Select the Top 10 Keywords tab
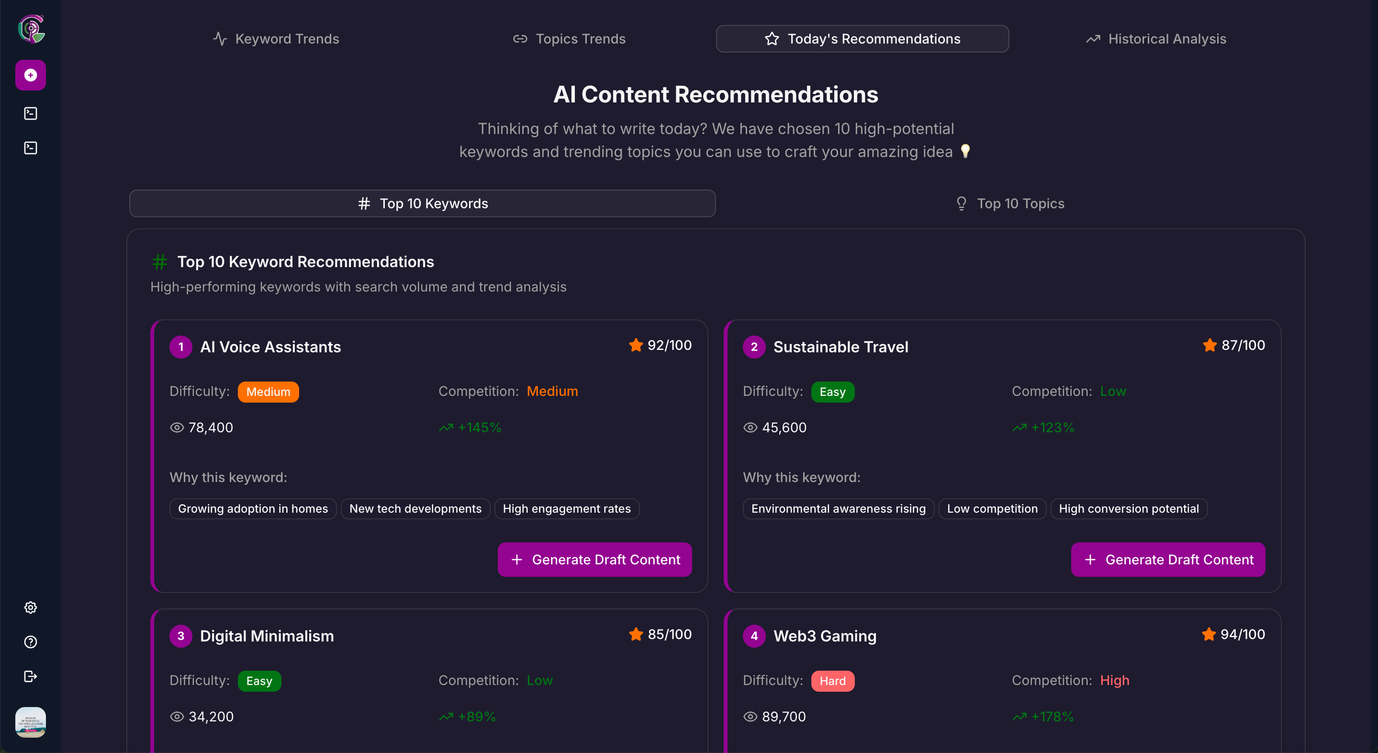Screen dimensions: 1378x753 pyautogui.click(x=423, y=203)
